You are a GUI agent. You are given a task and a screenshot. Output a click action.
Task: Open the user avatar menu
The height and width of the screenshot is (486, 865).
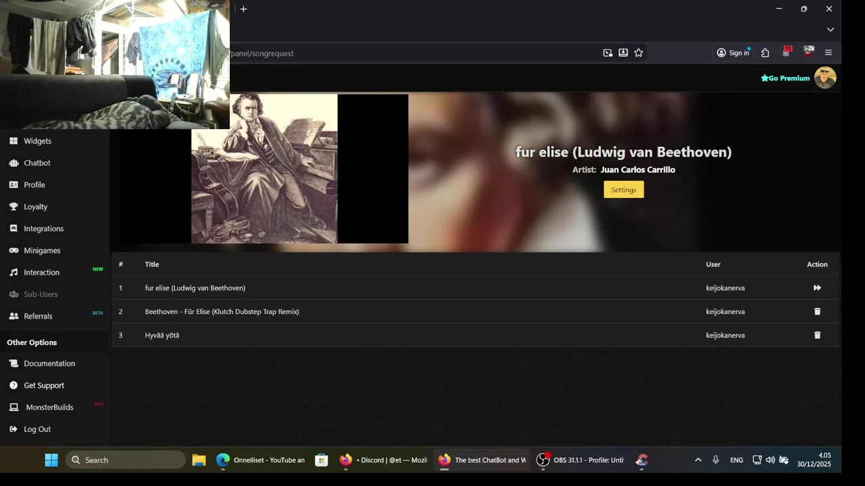825,78
